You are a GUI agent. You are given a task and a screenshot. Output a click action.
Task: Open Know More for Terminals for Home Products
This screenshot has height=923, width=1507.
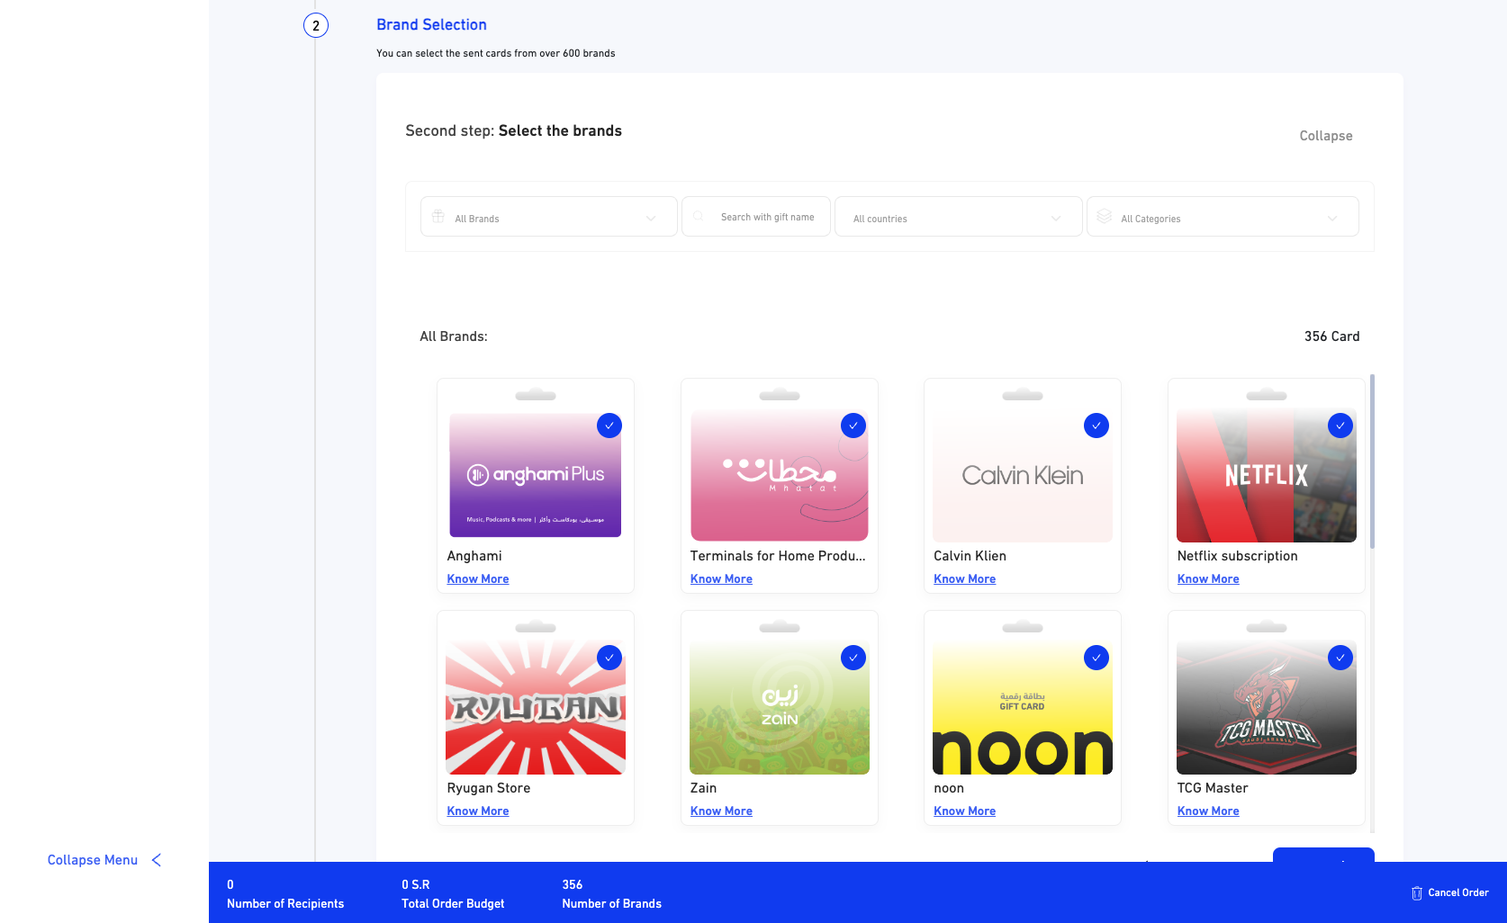tap(721, 579)
